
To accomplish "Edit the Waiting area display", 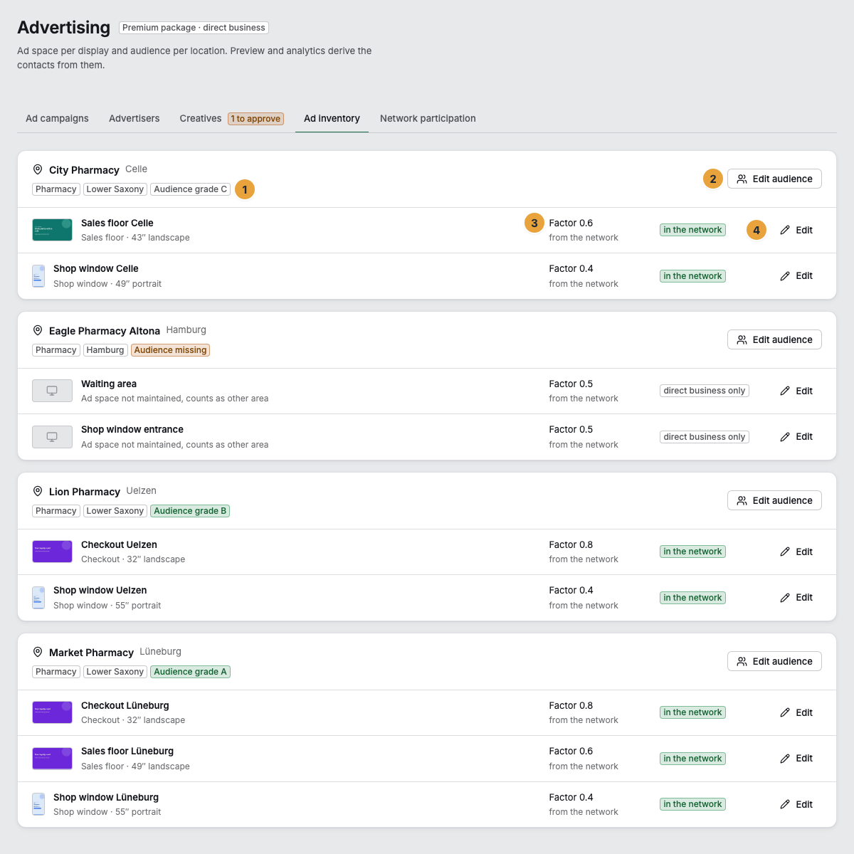I will coord(796,391).
